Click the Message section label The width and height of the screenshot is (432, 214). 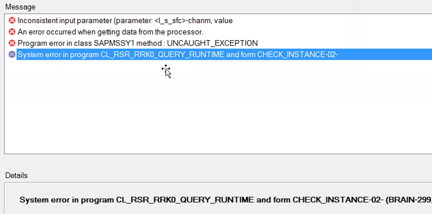[x=21, y=7]
